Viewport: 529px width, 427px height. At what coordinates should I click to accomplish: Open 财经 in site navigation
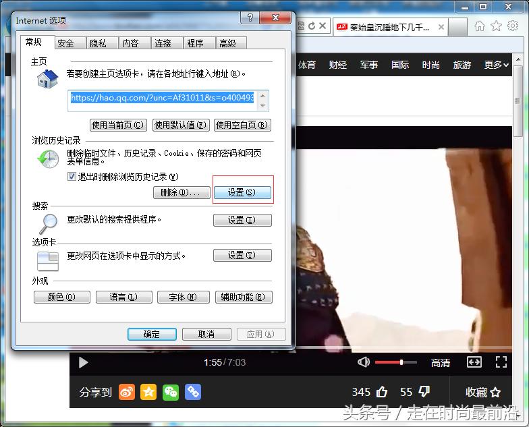337,65
